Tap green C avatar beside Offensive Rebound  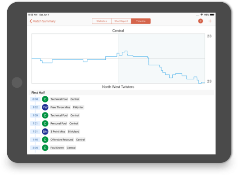click(x=45, y=139)
